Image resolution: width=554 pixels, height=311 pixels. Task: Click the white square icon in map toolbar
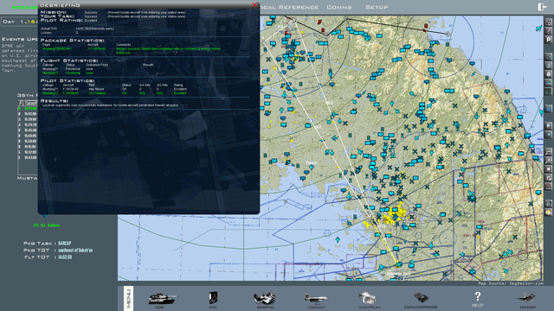pyautogui.click(x=549, y=169)
